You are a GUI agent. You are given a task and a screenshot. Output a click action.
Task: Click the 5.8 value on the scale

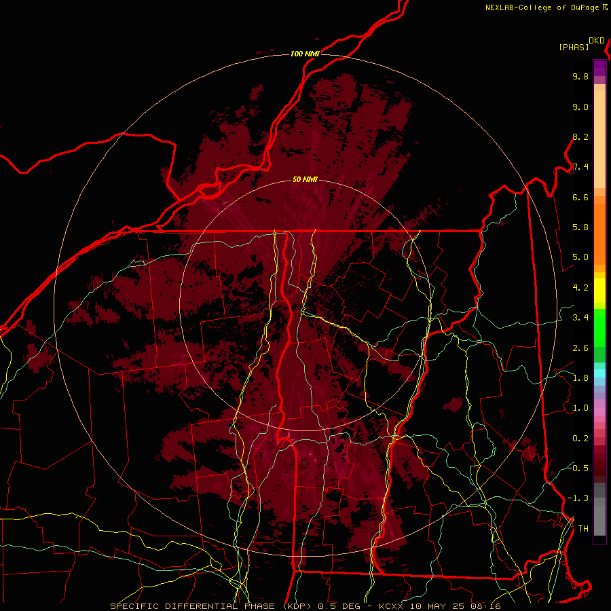pyautogui.click(x=580, y=227)
